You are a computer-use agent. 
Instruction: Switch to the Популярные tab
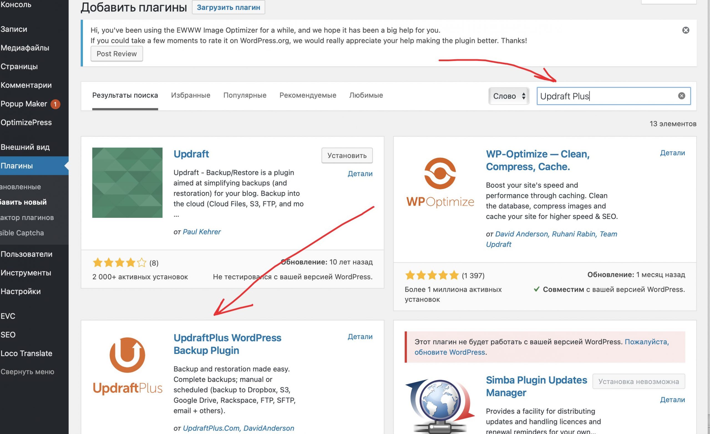coord(245,95)
